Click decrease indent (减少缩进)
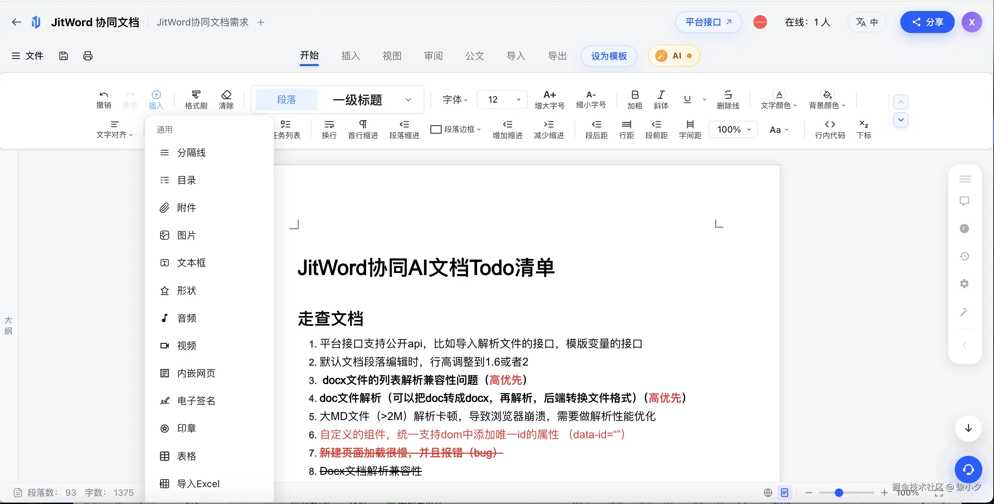The height and width of the screenshot is (504, 994). point(549,129)
